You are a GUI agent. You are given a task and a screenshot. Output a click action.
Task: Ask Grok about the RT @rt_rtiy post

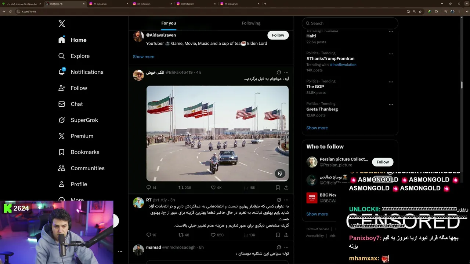[x=279, y=200]
